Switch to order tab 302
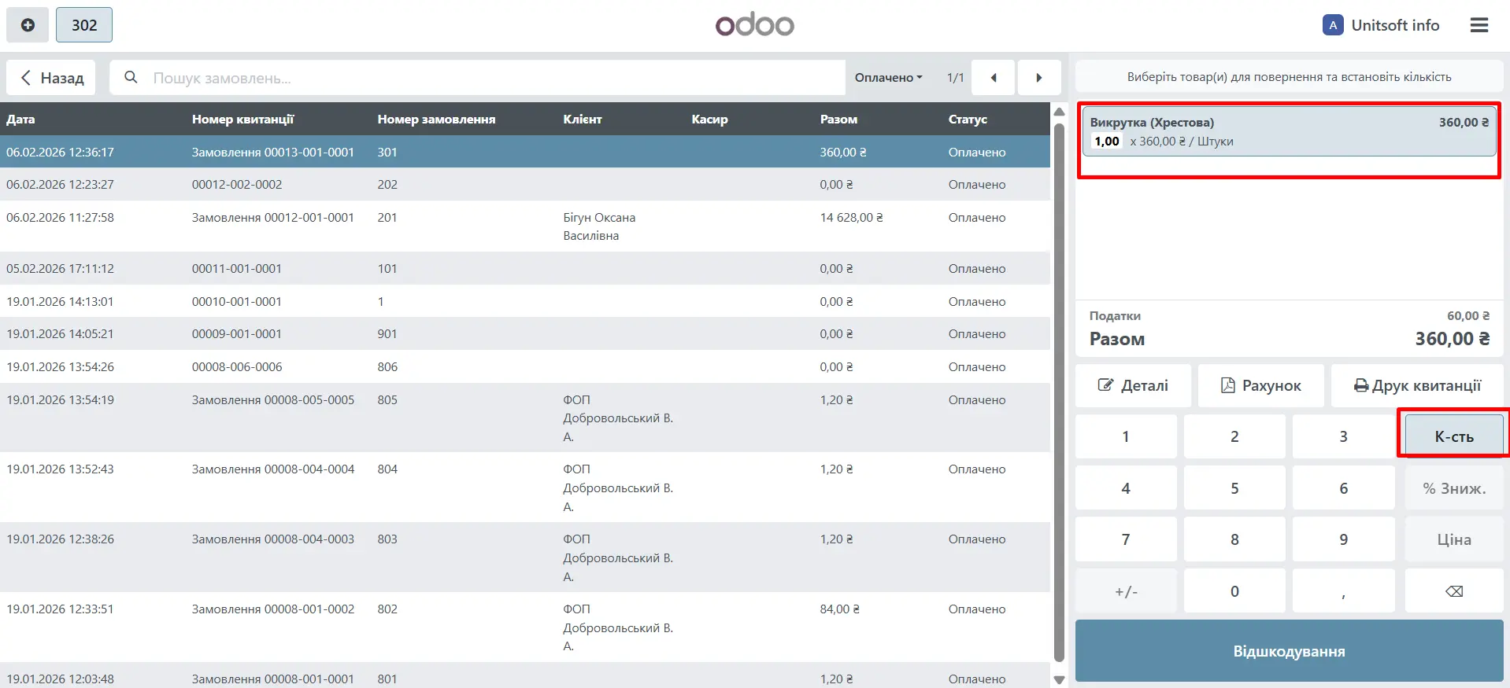The height and width of the screenshot is (688, 1510). pos(84,25)
